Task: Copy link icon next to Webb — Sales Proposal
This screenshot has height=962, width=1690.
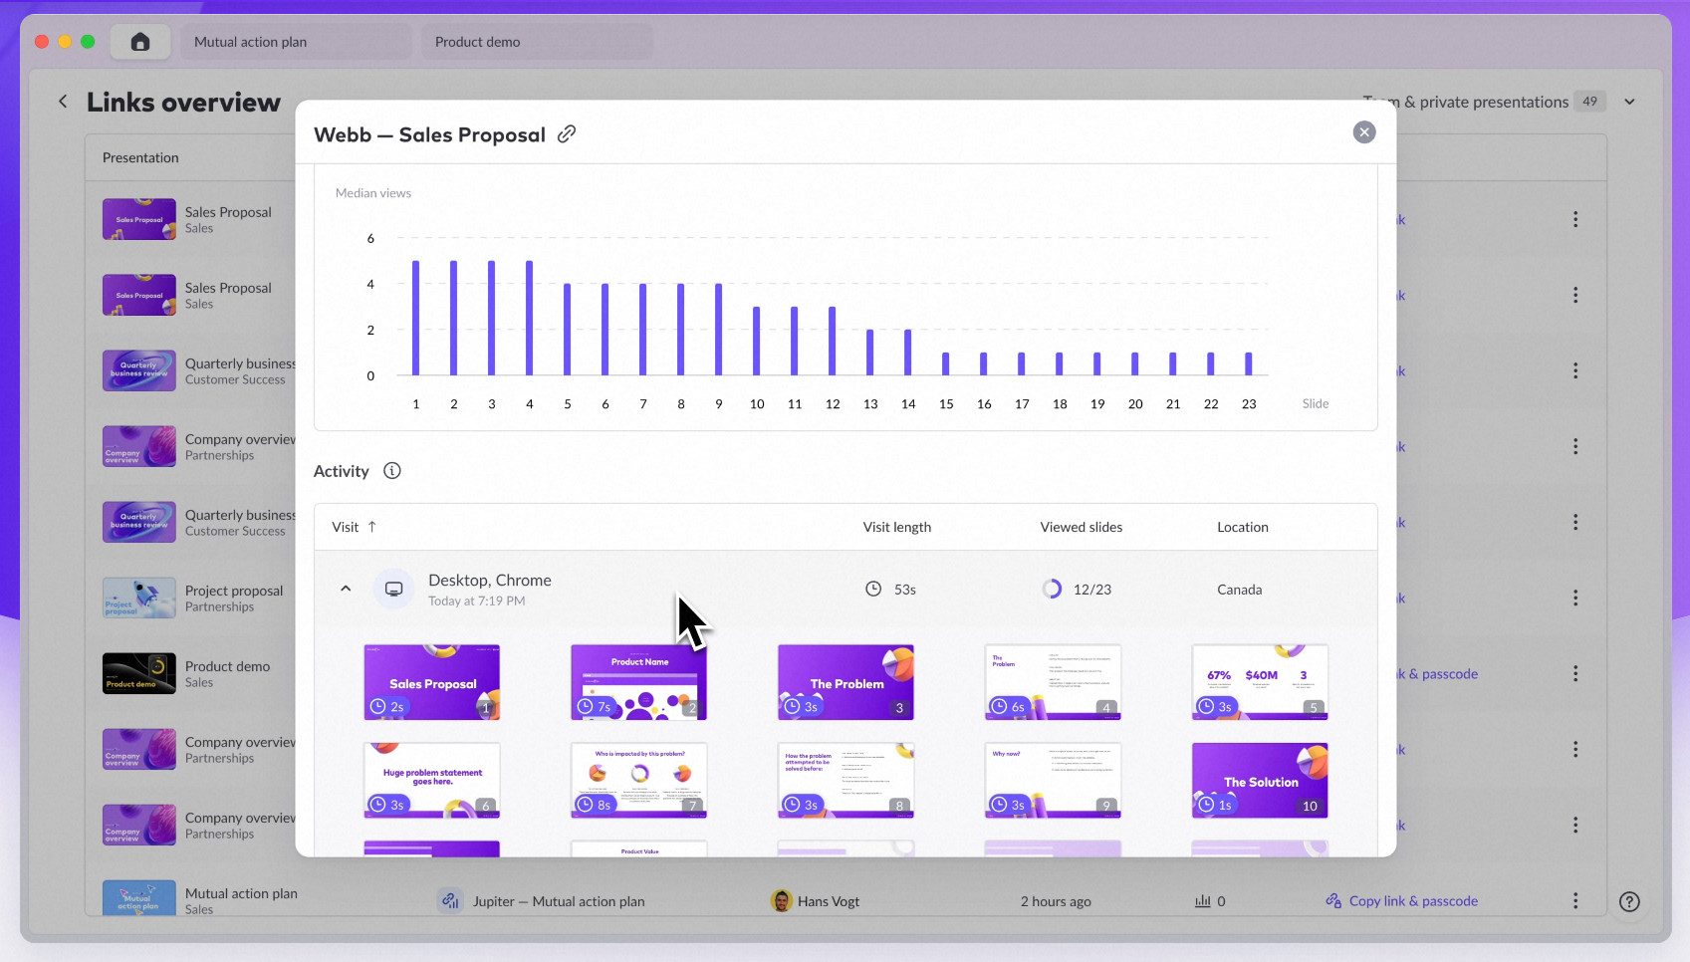Action: 567,134
